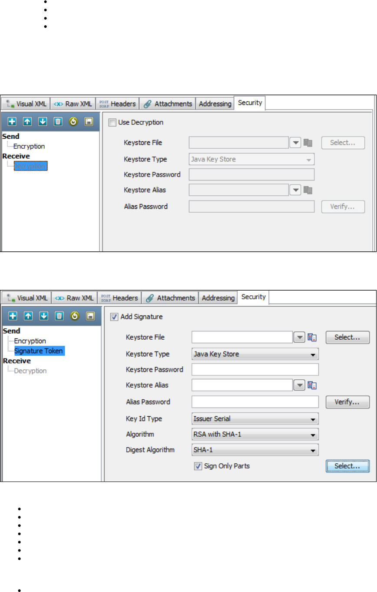Click the grayed icon beside Keystore Alias in Use Decryption panel
Screen dimensions: 377x592
coord(308,190)
